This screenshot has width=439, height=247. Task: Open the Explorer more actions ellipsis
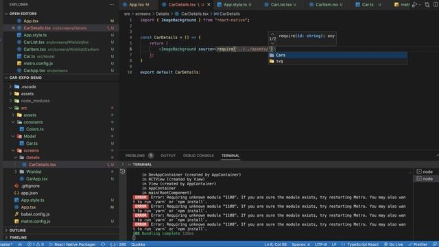[x=112, y=5]
